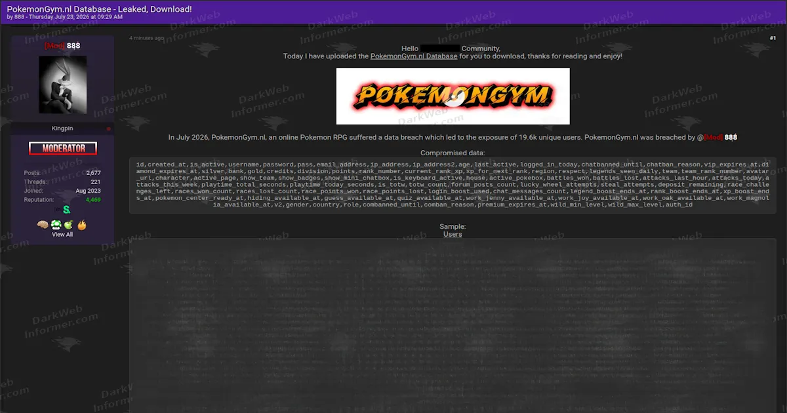
Task: Open the 888 poster avatar image
Action: click(x=63, y=85)
